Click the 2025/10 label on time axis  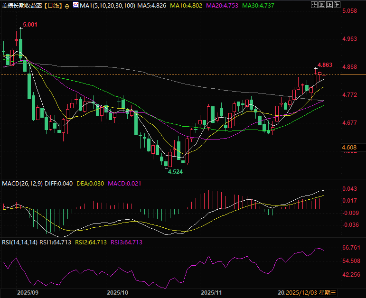pyautogui.click(x=118, y=293)
